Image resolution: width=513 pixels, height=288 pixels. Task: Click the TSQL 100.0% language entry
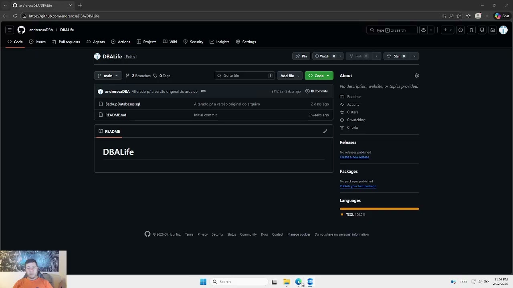[x=353, y=215]
